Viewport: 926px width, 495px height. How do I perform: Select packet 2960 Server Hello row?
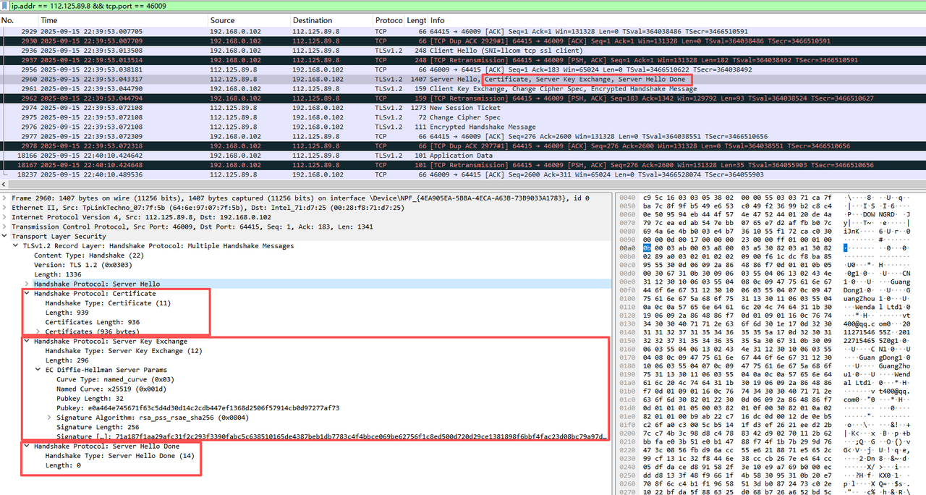click(463, 79)
